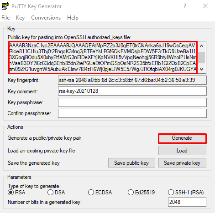Viewport: 215px width, 213px height.
Task: Click 'Number of bits in a generated key:' label
Action: 45,202
